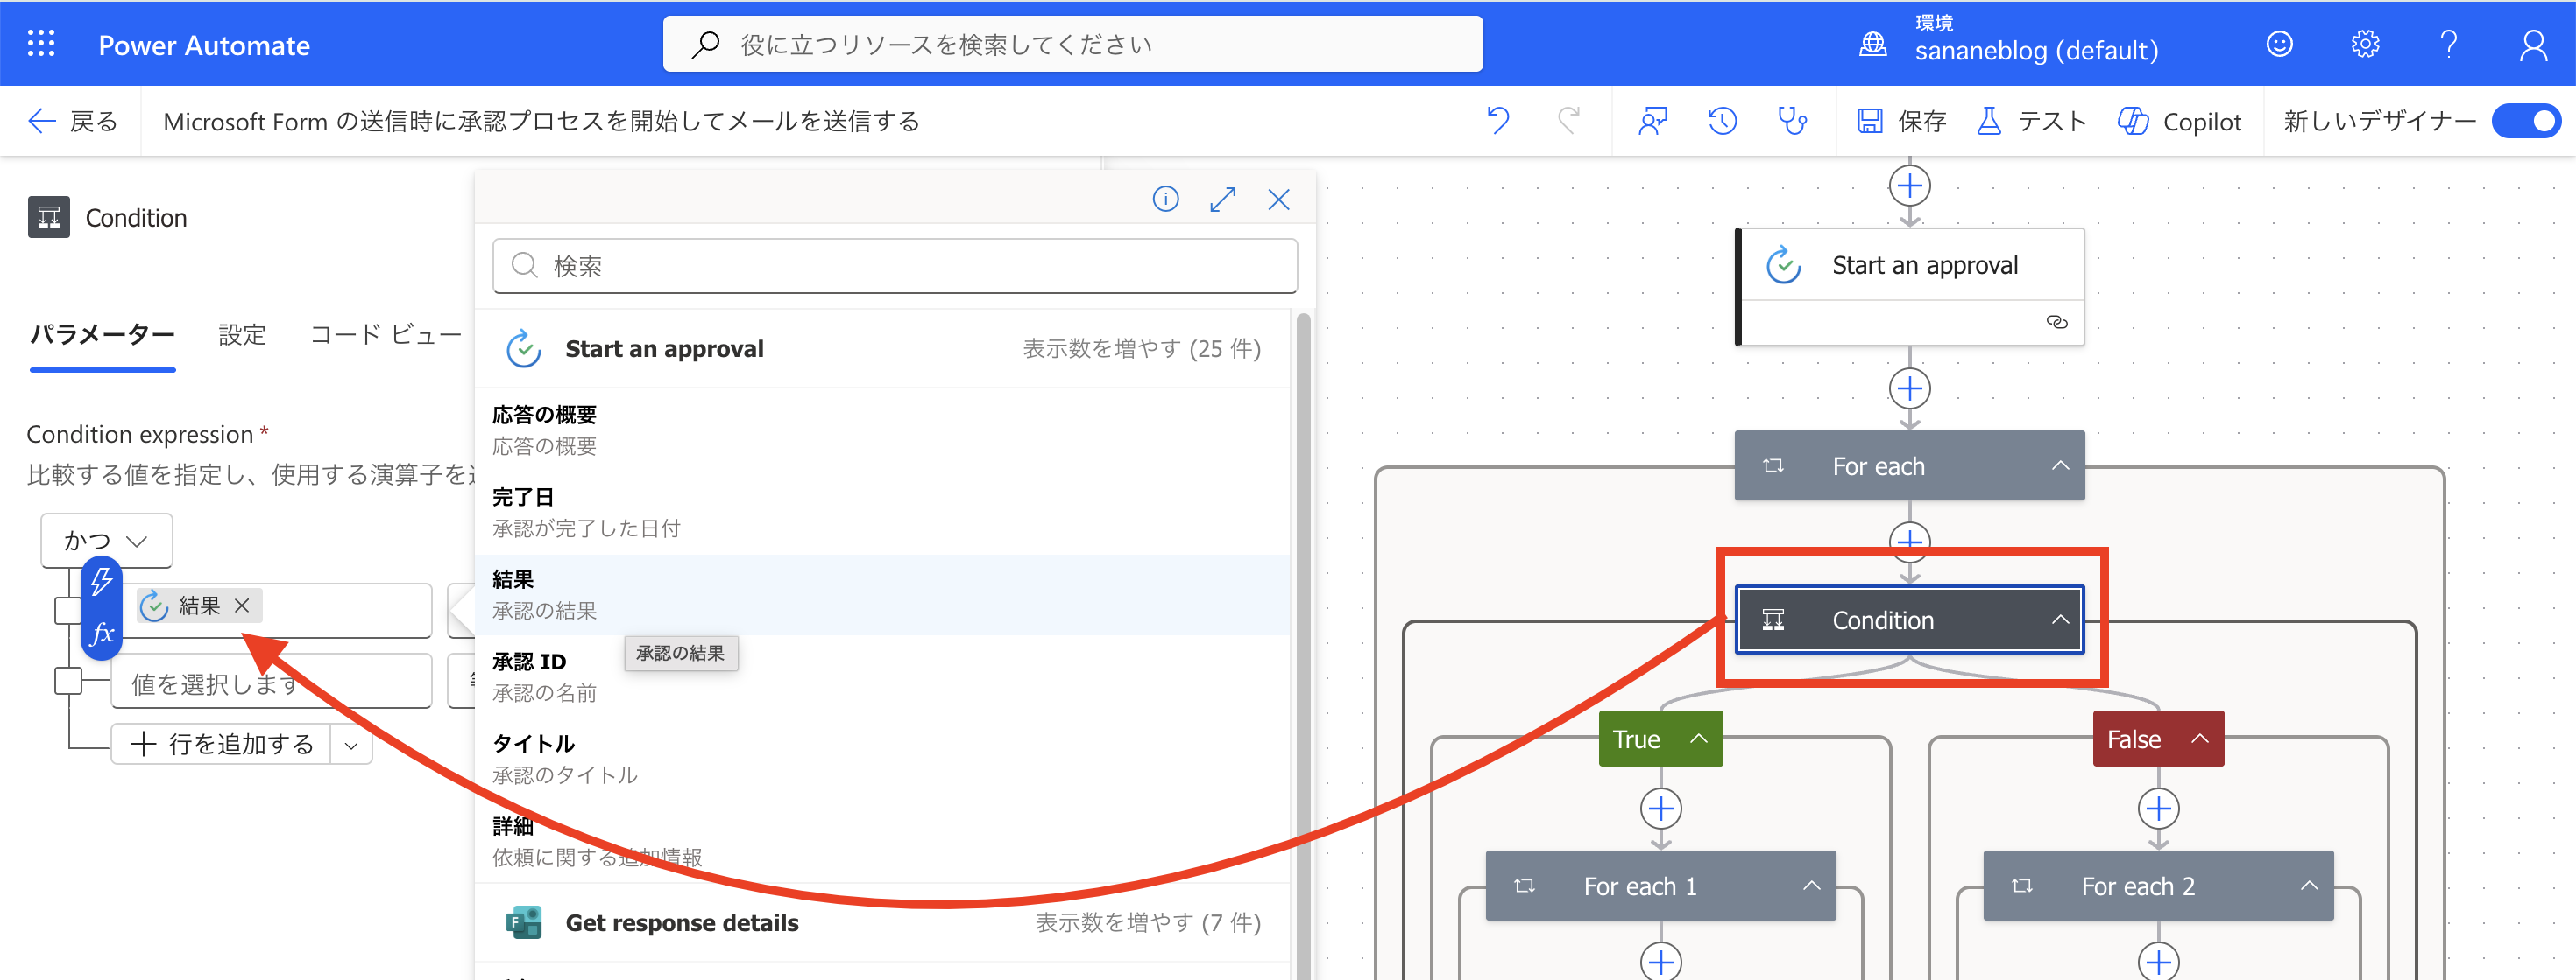Collapse the True branch
The height and width of the screenshot is (980, 2576).
[x=1698, y=738]
